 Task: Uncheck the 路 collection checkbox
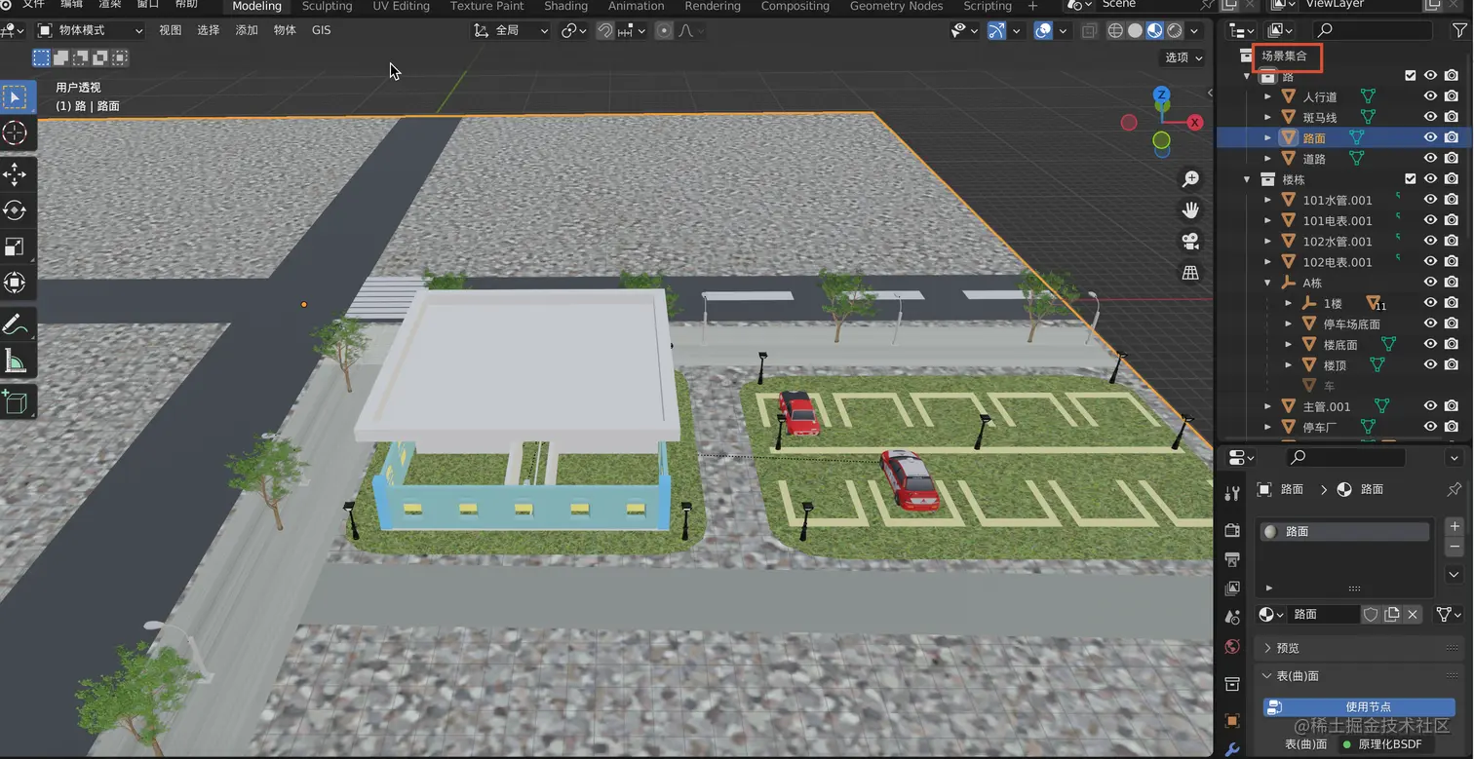coord(1410,76)
